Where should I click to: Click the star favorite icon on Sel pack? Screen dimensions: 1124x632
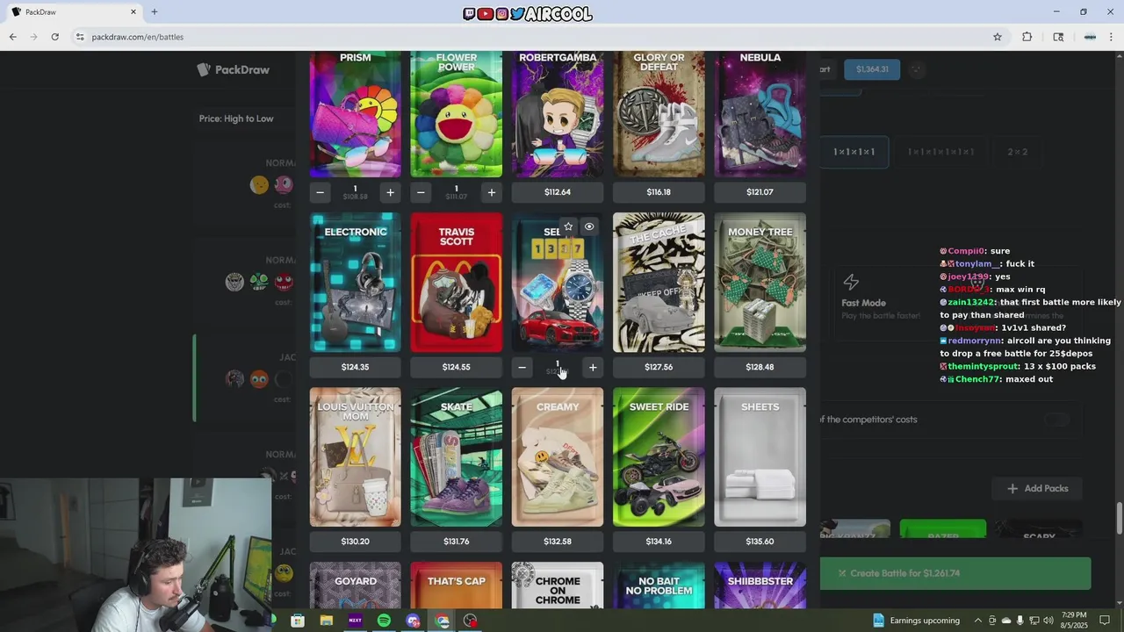click(x=568, y=226)
